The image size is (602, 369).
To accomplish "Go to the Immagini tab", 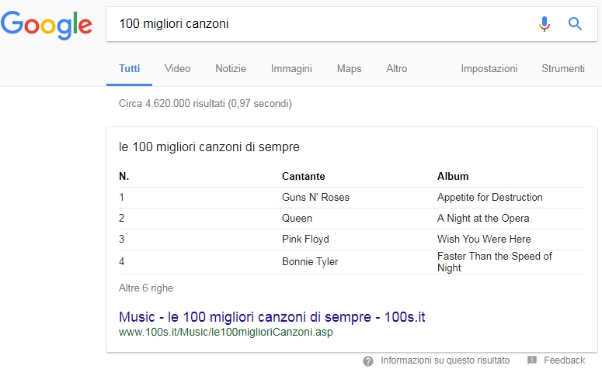I will [x=291, y=69].
